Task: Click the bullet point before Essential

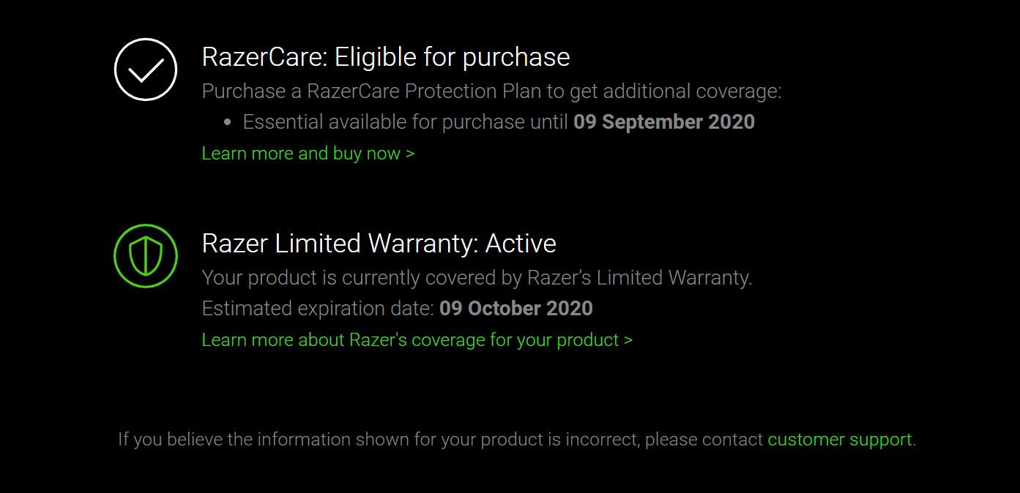Action: [x=228, y=122]
